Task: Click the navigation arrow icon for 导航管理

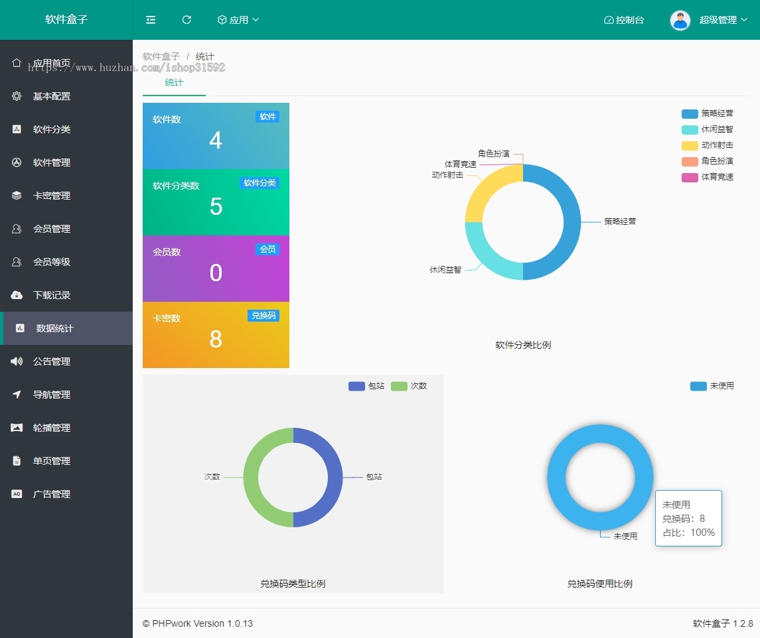Action: [17, 395]
